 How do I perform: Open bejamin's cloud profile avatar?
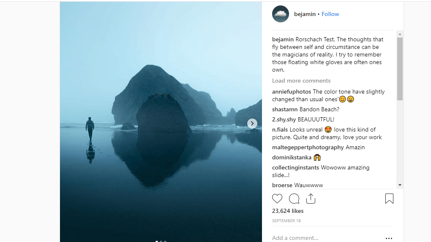281,14
